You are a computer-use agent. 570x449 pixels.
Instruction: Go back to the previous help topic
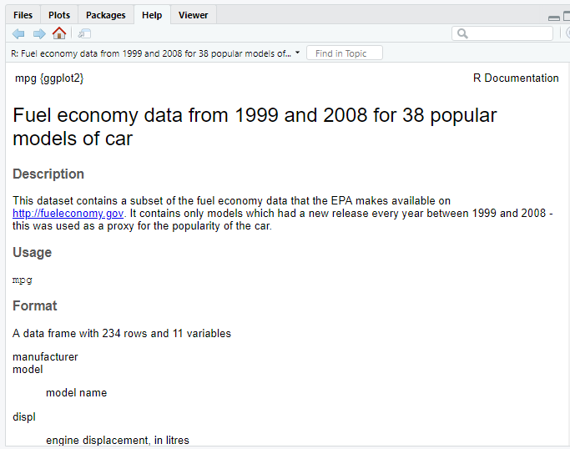click(x=18, y=34)
